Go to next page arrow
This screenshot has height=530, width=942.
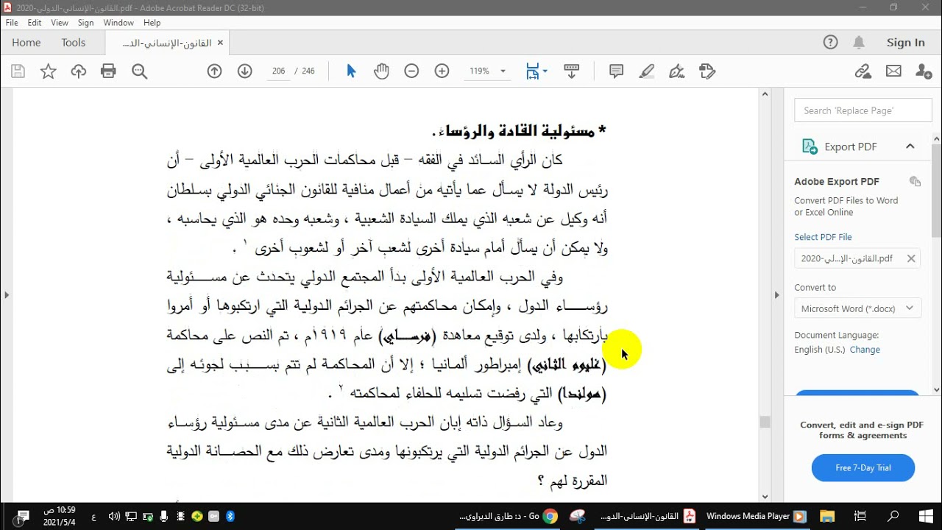pos(245,71)
